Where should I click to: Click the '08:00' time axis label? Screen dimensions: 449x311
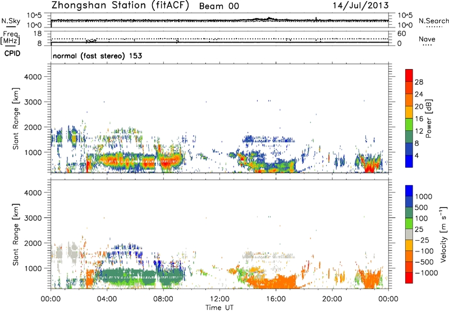coord(163,299)
